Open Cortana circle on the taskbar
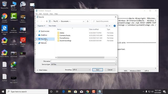The width and height of the screenshot is (168, 94). 51,92
